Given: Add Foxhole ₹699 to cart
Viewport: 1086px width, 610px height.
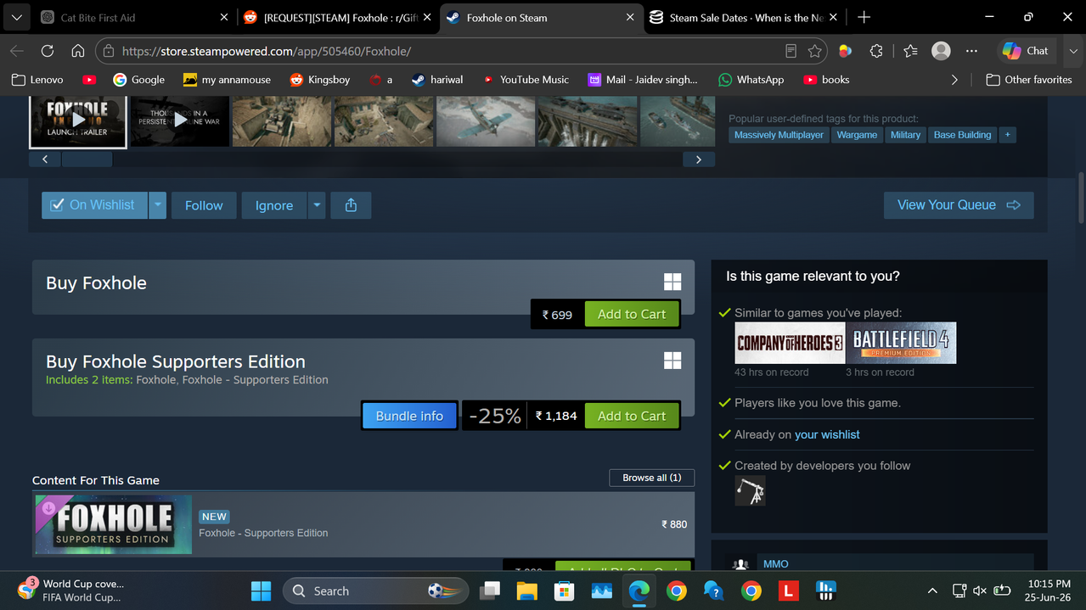Looking at the screenshot, I should point(632,315).
